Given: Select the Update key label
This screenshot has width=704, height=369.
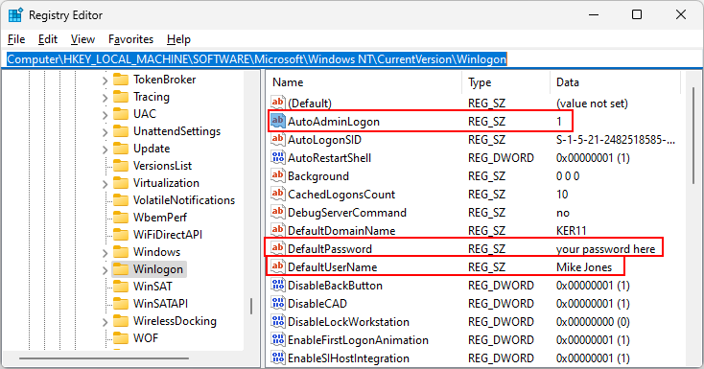Looking at the screenshot, I should [152, 149].
